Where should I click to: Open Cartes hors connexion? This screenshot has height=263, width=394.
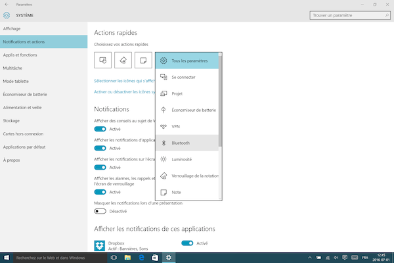pyautogui.click(x=44, y=133)
